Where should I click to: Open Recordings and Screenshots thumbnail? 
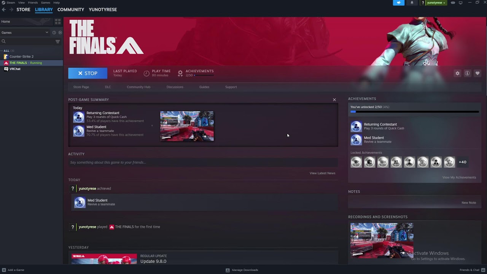click(x=382, y=241)
